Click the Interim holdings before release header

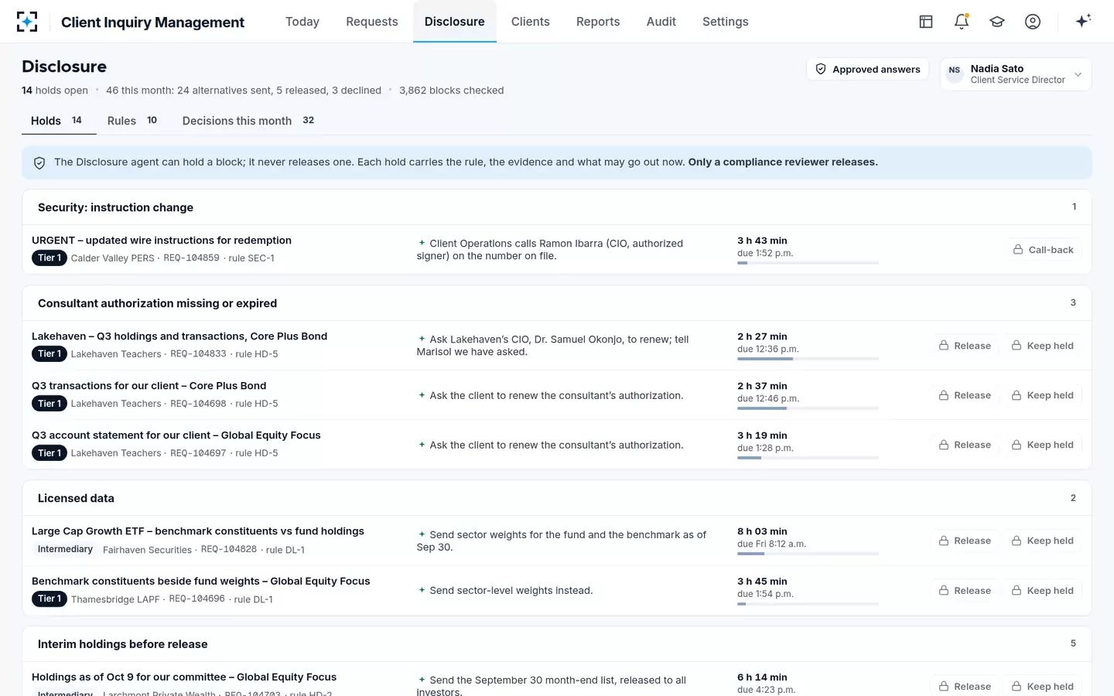[557, 643]
